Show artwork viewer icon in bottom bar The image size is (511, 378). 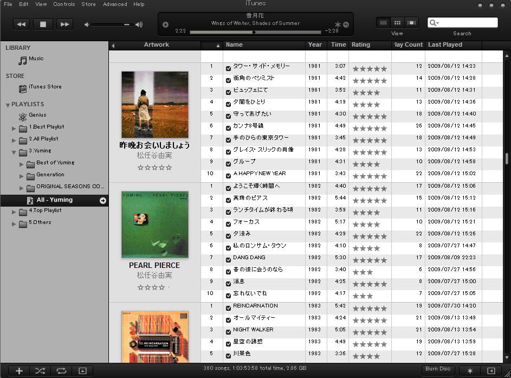(x=83, y=371)
